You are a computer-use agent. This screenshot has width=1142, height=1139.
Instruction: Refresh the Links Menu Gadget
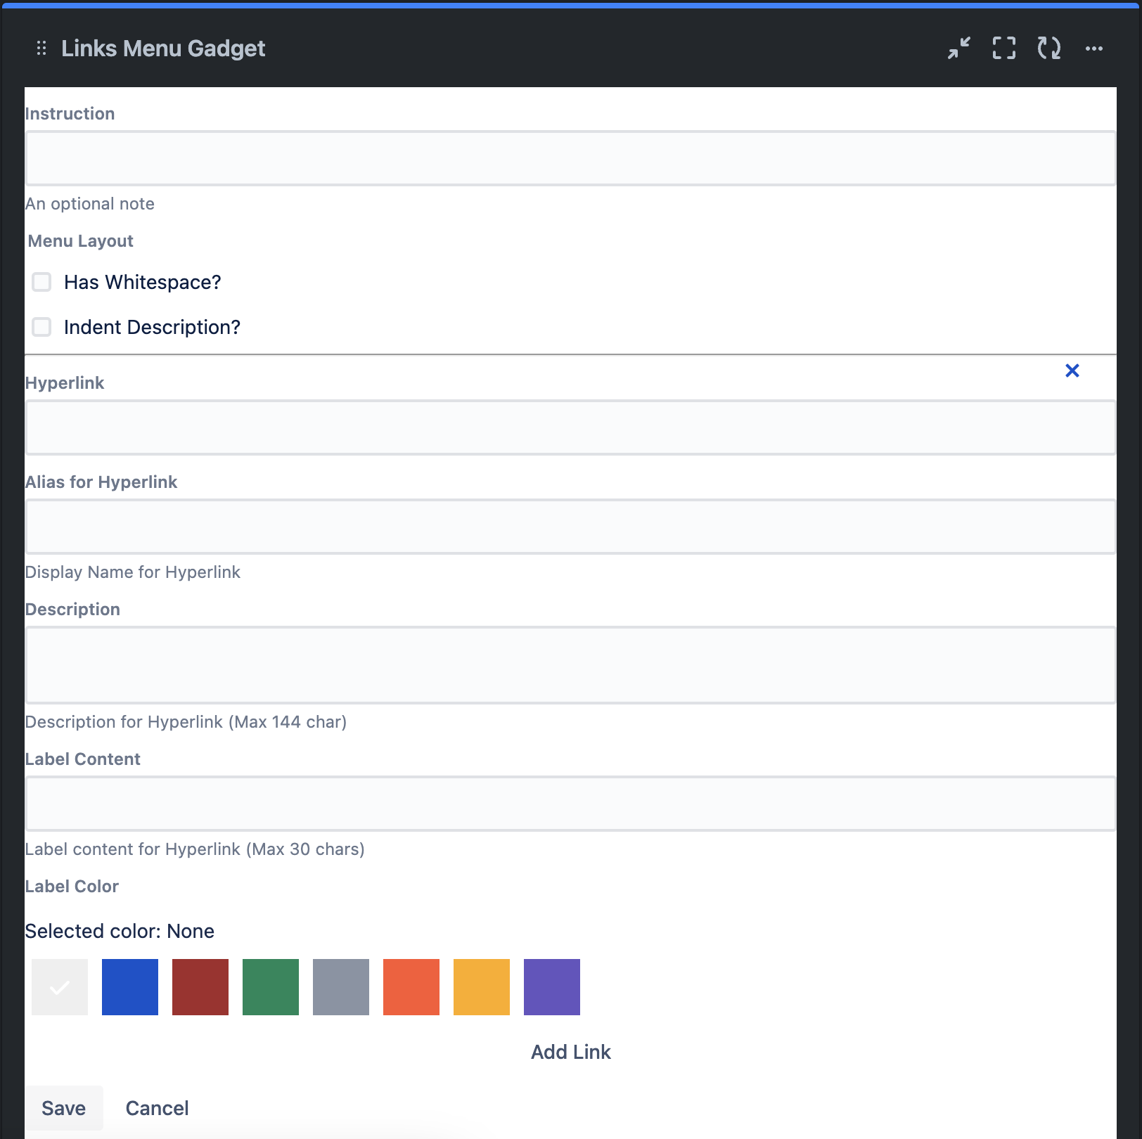[1048, 48]
